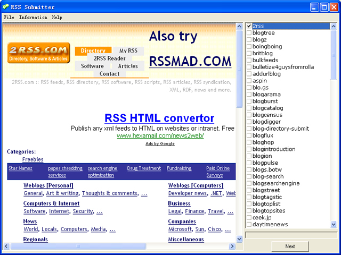Enable the aspin checkbox
The height and width of the screenshot is (255, 341).
[249, 81]
